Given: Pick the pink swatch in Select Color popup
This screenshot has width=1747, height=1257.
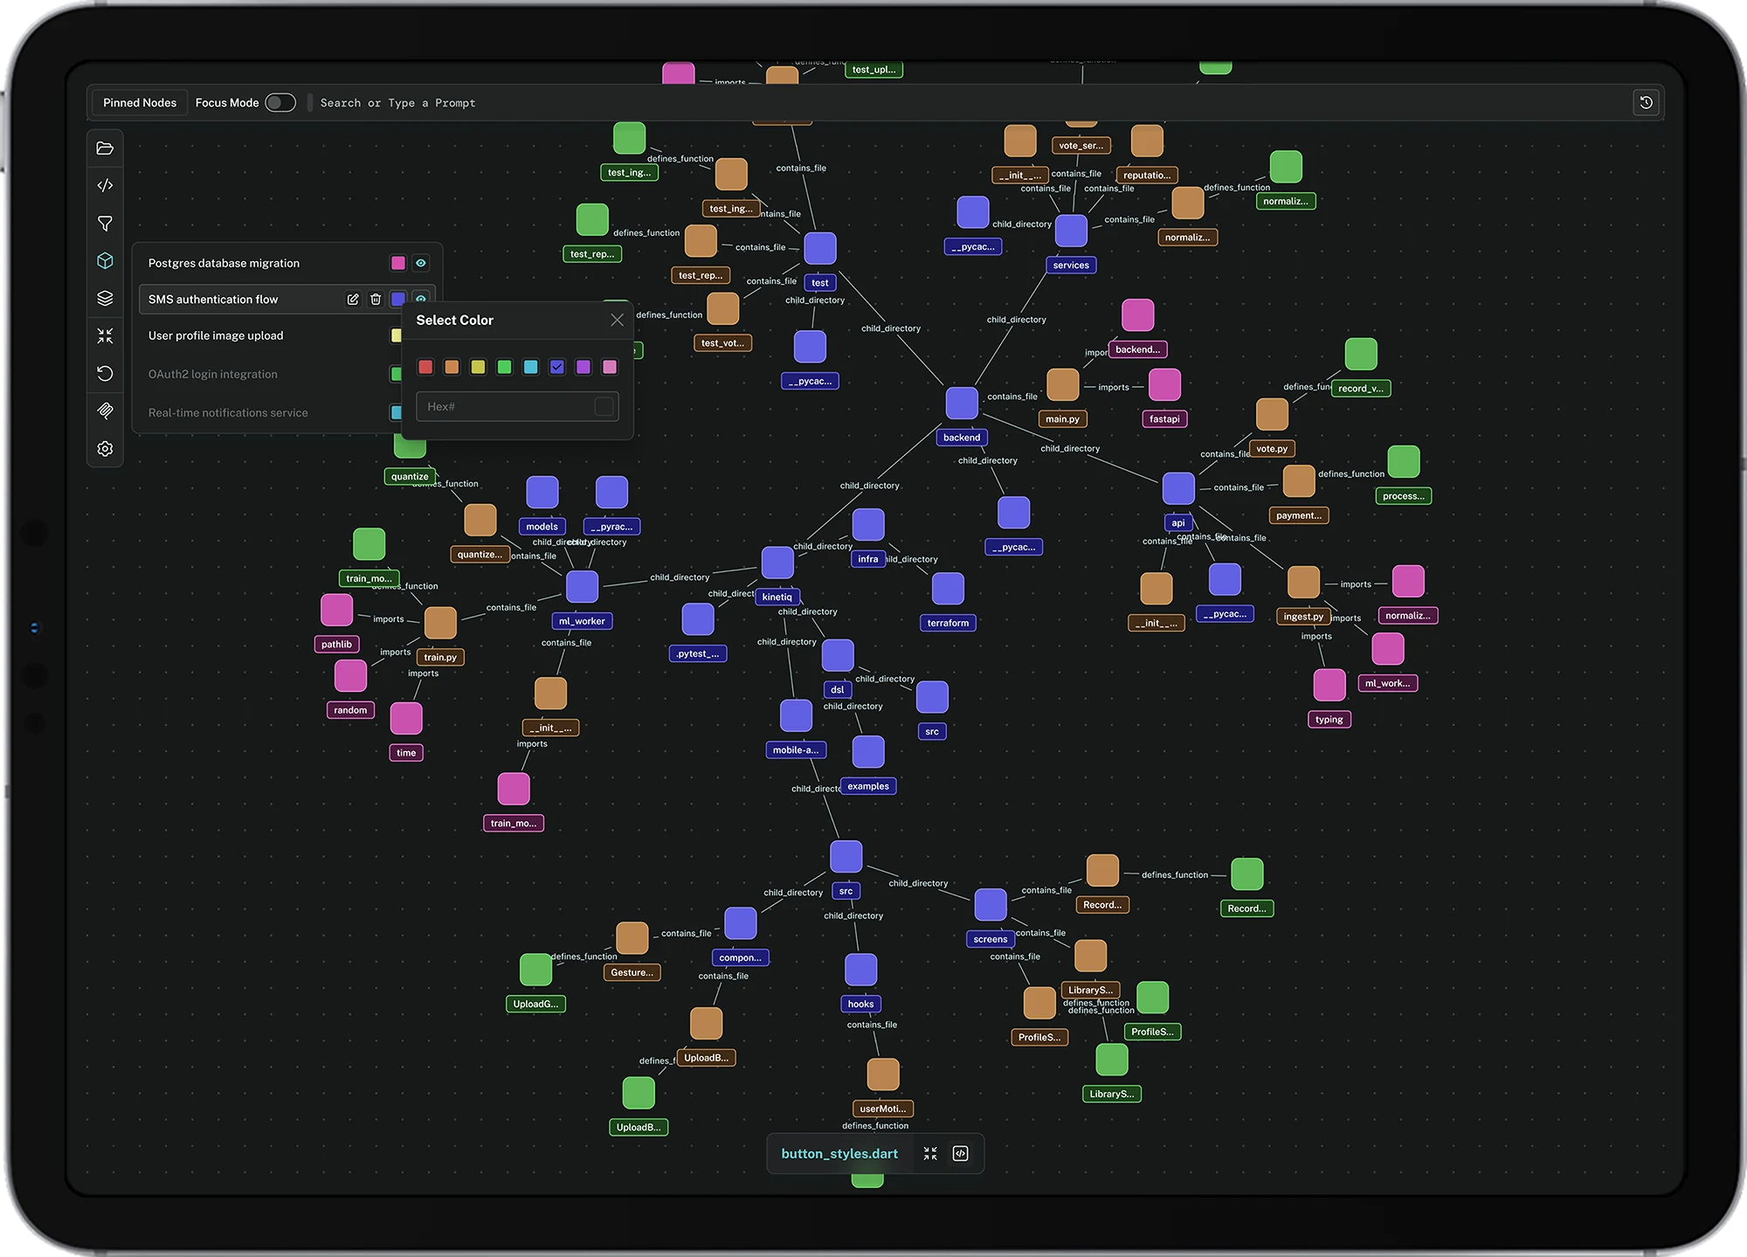Looking at the screenshot, I should coord(610,367).
